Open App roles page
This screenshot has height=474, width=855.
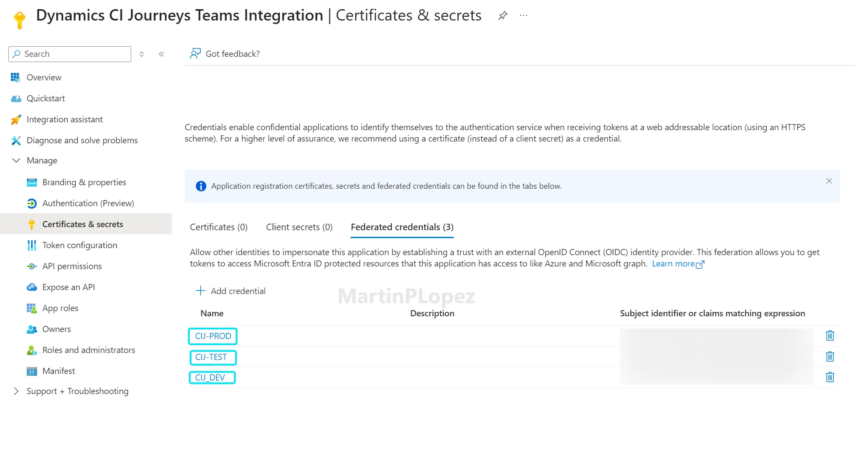(x=60, y=308)
